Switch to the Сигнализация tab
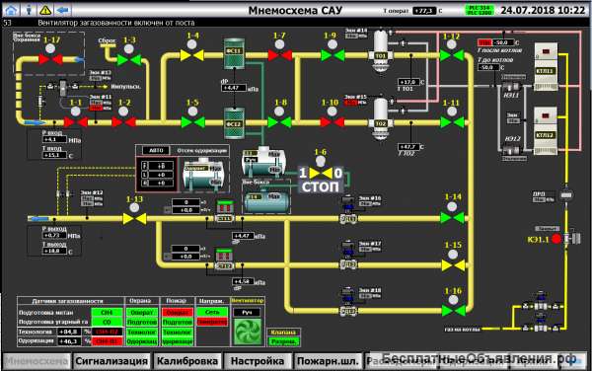Screen dimensions: 592x371 [111, 361]
